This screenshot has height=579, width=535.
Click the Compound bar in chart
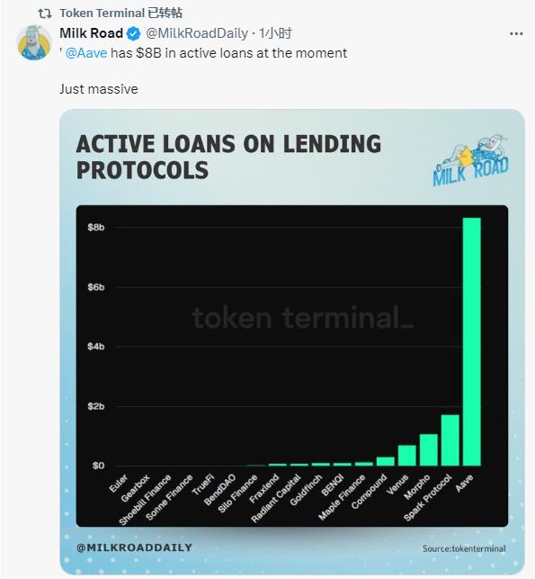[x=386, y=461]
